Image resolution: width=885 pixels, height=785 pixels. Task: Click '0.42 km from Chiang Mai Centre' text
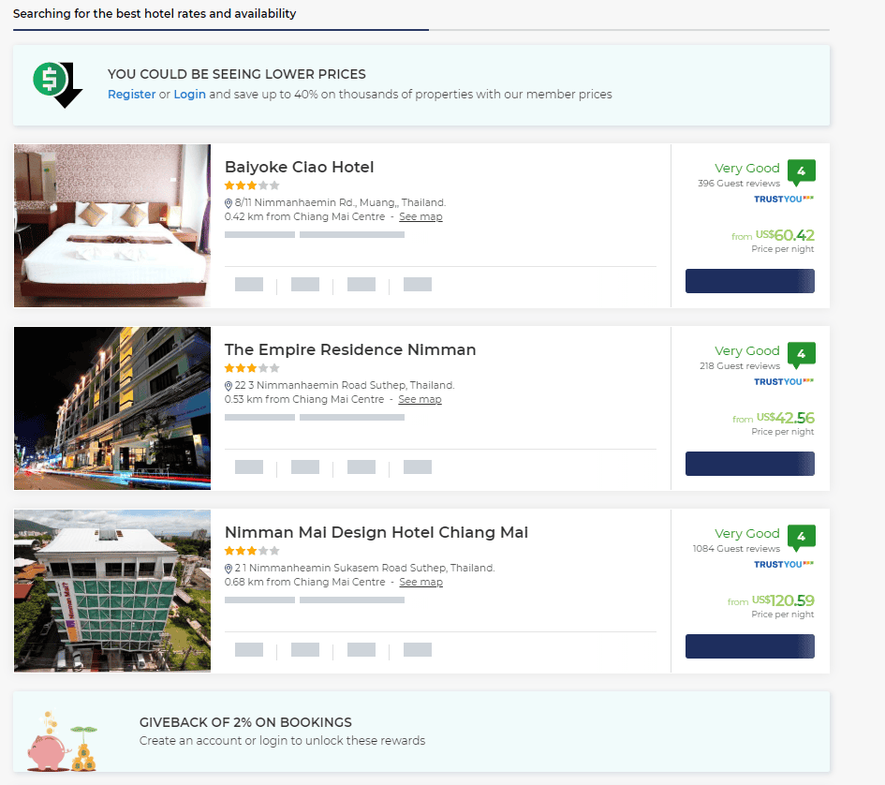coord(304,217)
